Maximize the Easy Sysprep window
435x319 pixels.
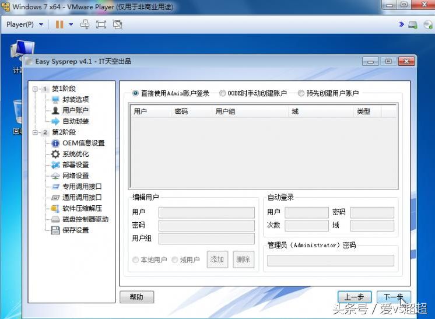pyautogui.click(x=388, y=61)
